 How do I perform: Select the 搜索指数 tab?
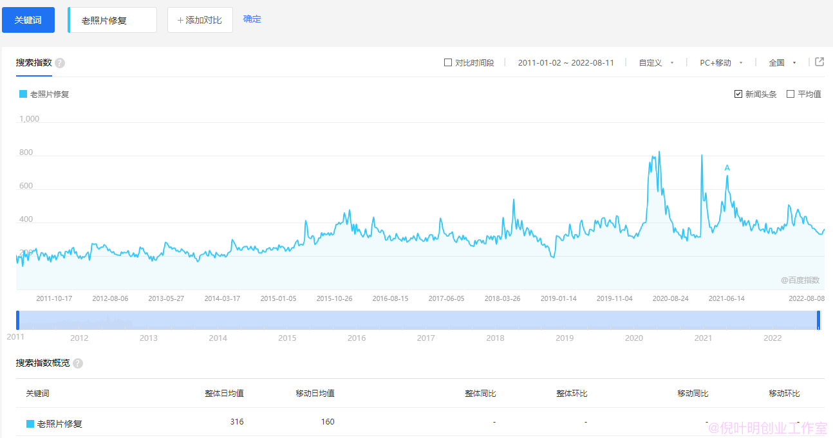click(32, 63)
